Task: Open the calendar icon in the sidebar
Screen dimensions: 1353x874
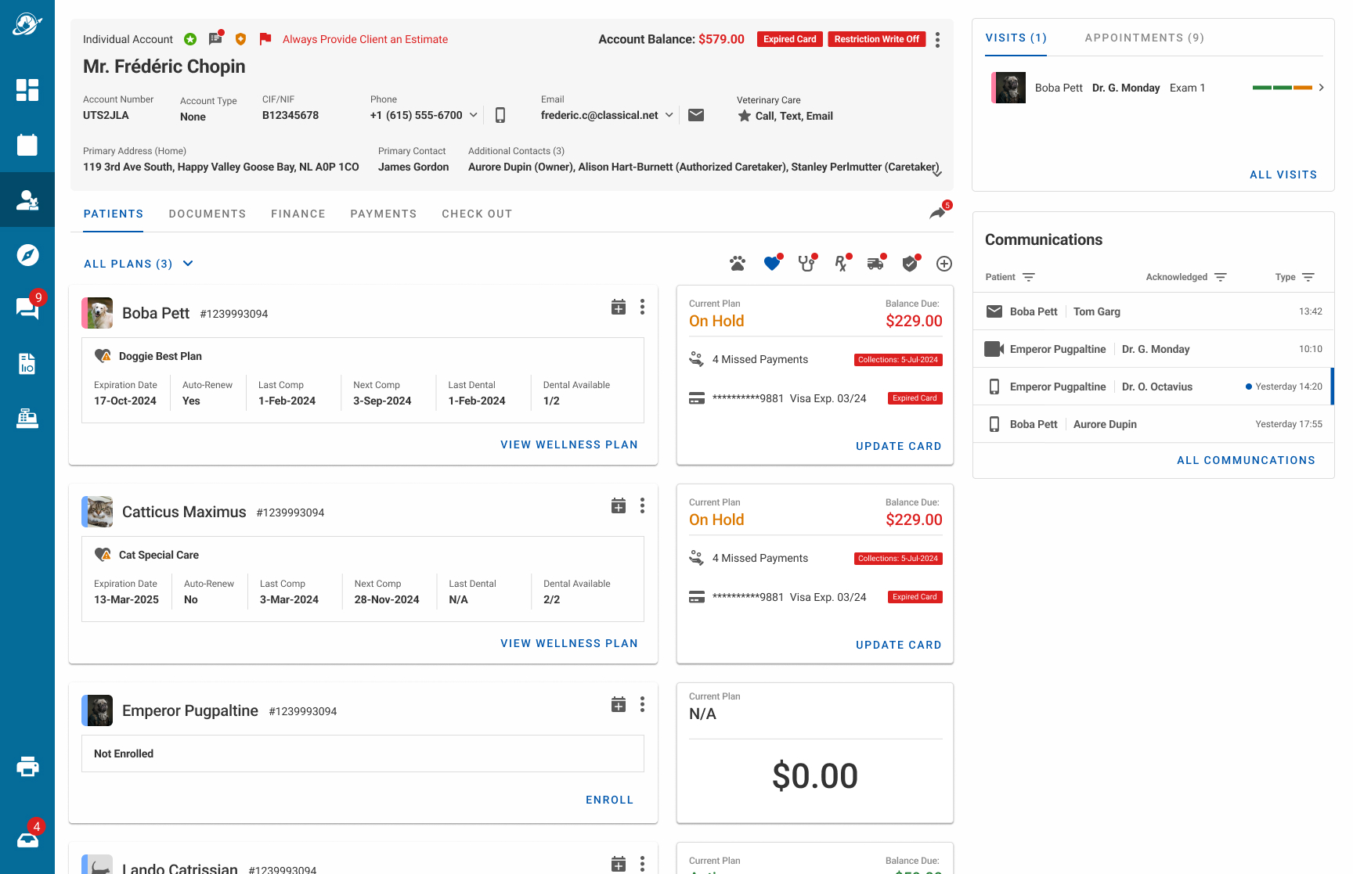Action: tap(27, 145)
